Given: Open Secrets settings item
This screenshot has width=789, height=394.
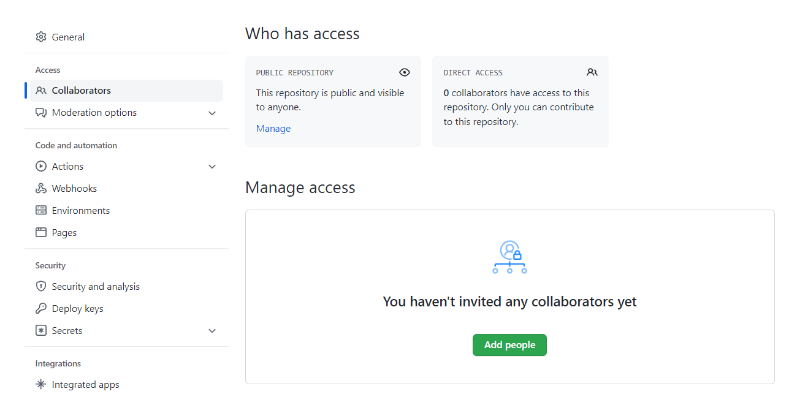Looking at the screenshot, I should coord(126,331).
